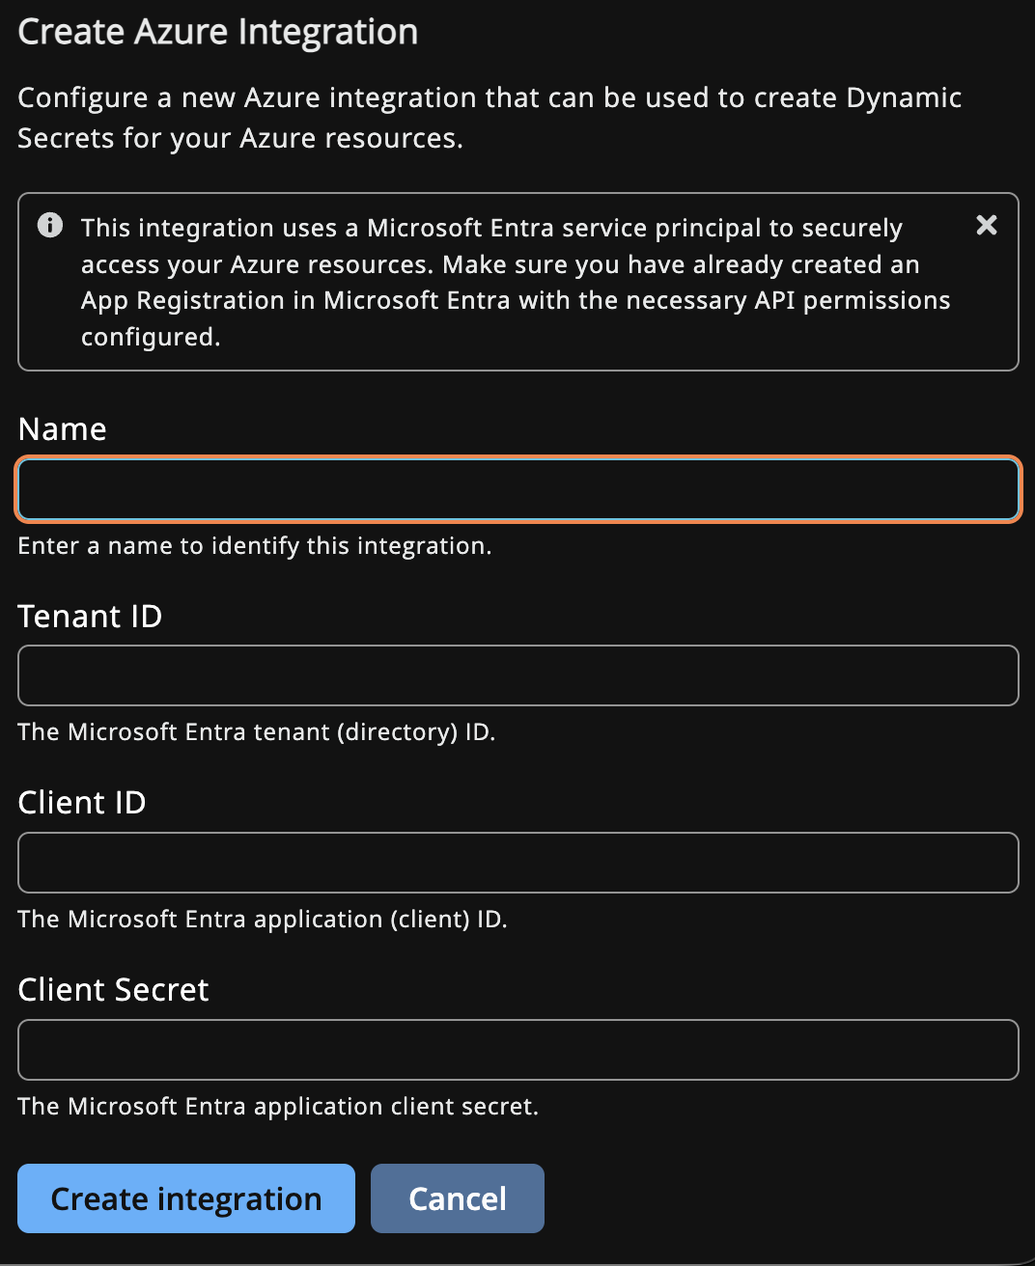
Task: Focus the Name input field
Action: coord(518,489)
